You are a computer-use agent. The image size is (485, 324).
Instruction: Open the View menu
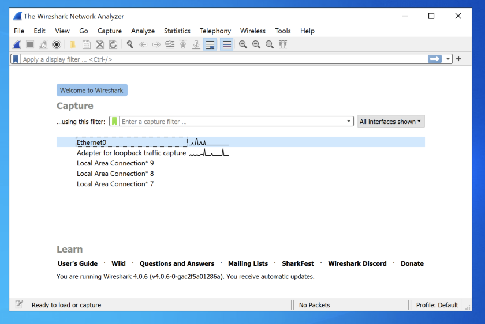click(62, 31)
